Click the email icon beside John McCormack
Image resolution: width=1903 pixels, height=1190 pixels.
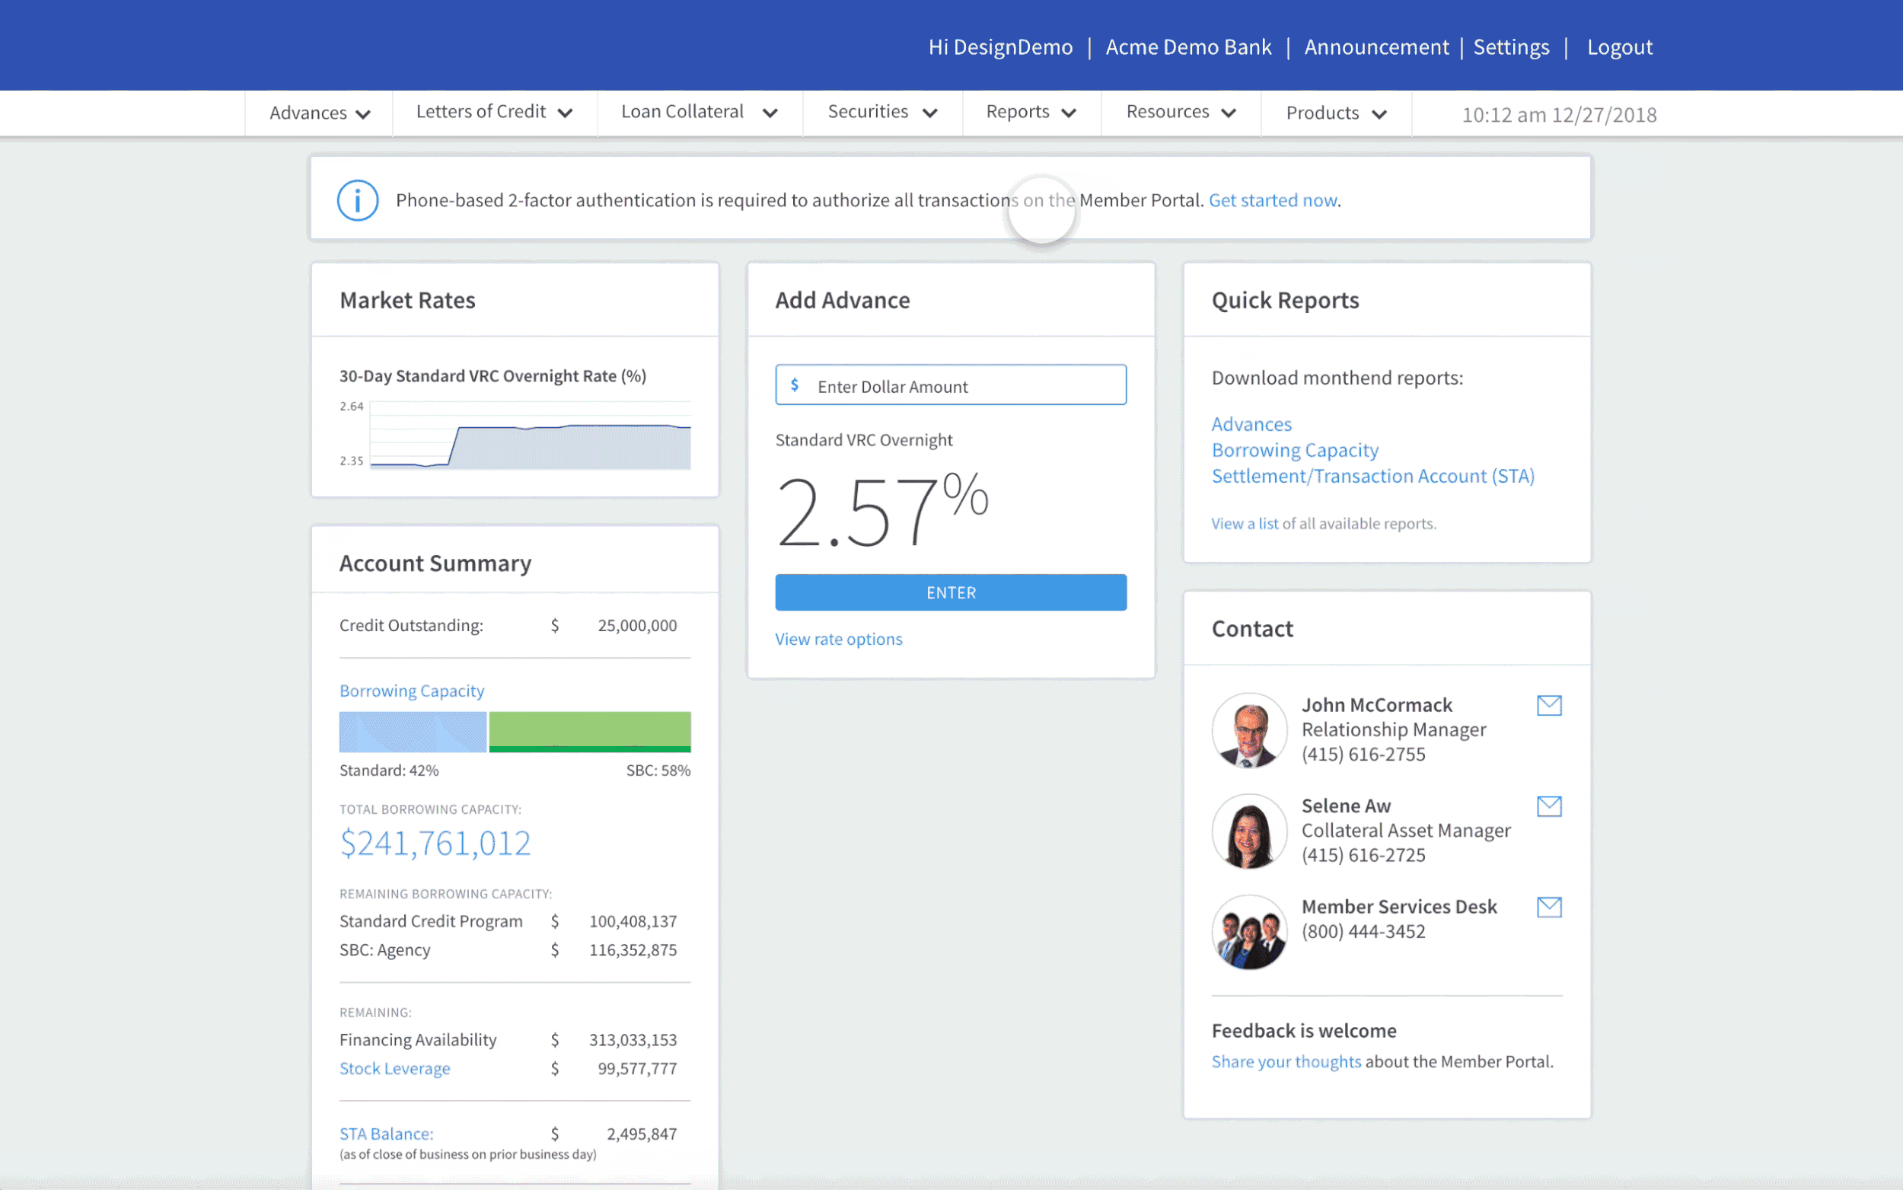tap(1548, 705)
